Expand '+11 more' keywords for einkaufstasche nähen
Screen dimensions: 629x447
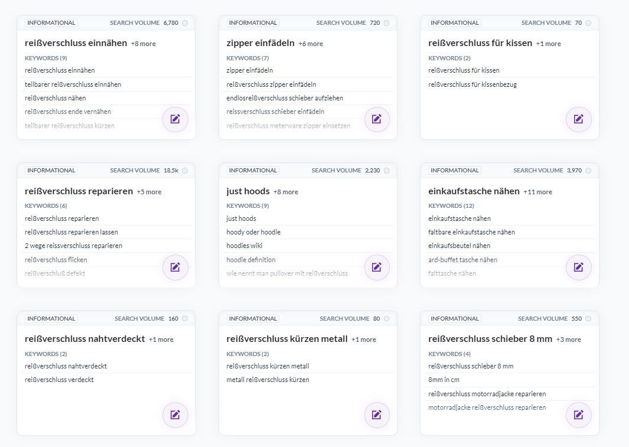[x=537, y=192]
